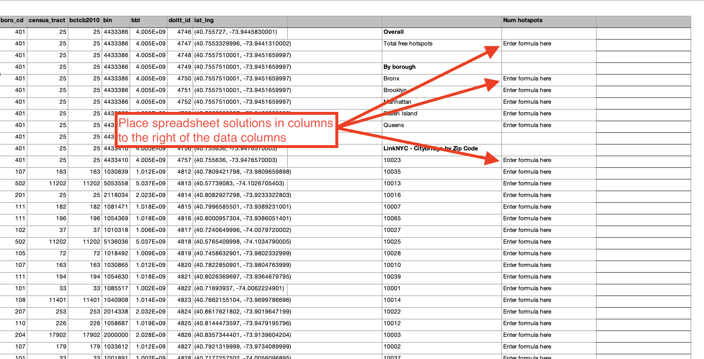The width and height of the screenshot is (704, 359).
Task: Click formula cell beside zip 10010
Action: pyautogui.click(x=549, y=267)
